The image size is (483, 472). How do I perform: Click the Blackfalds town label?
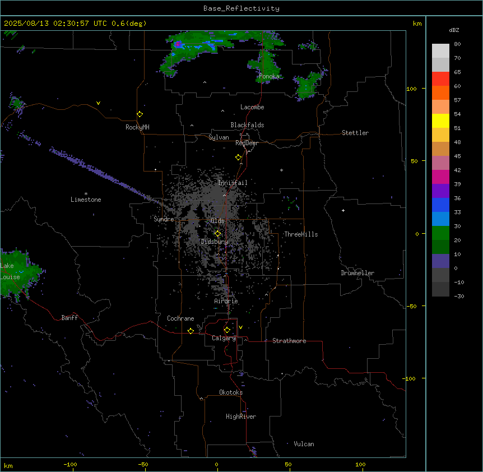coord(247,125)
